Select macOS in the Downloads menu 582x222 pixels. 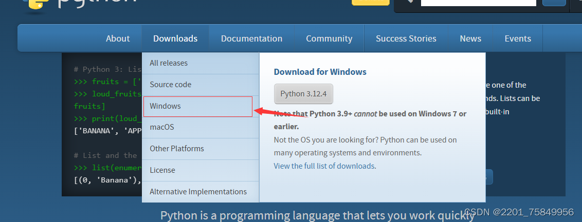pyautogui.click(x=201, y=127)
